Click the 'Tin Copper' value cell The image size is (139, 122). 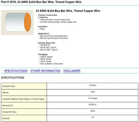pyautogui.click(x=92, y=99)
